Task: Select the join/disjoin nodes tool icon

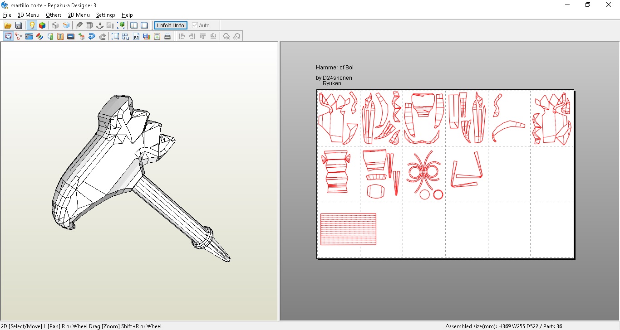Action: (19, 36)
